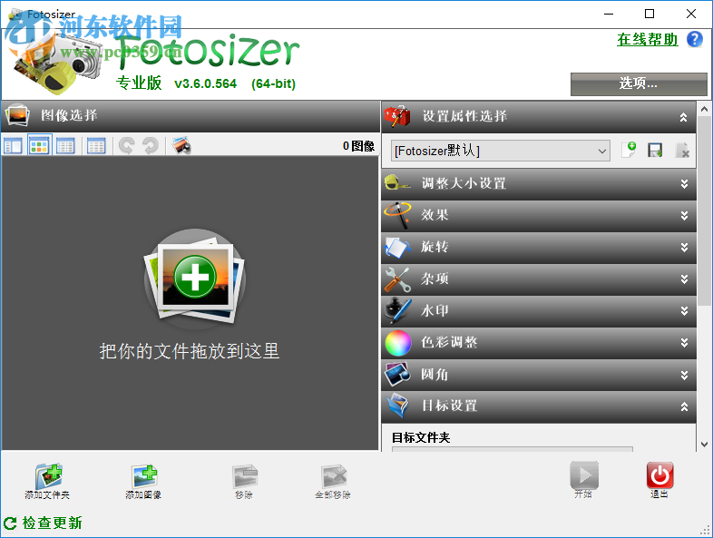Image resolution: width=713 pixels, height=538 pixels.
Task: Expand the 旋转 rotation section
Action: pyautogui.click(x=684, y=248)
